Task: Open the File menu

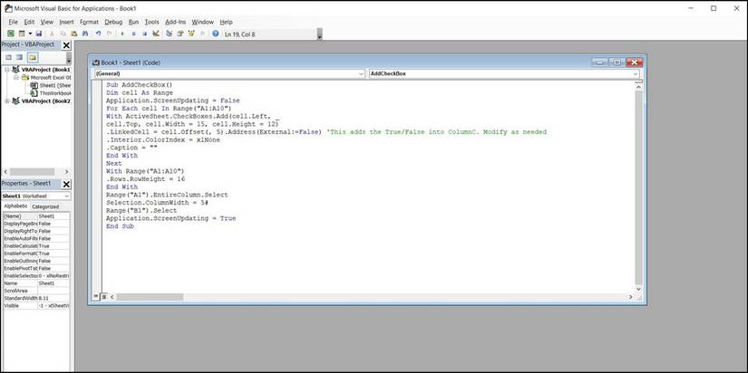Action: click(x=13, y=22)
